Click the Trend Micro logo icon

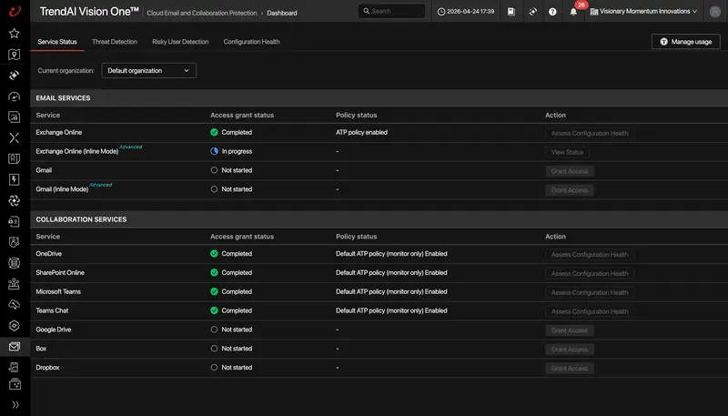[15, 11]
